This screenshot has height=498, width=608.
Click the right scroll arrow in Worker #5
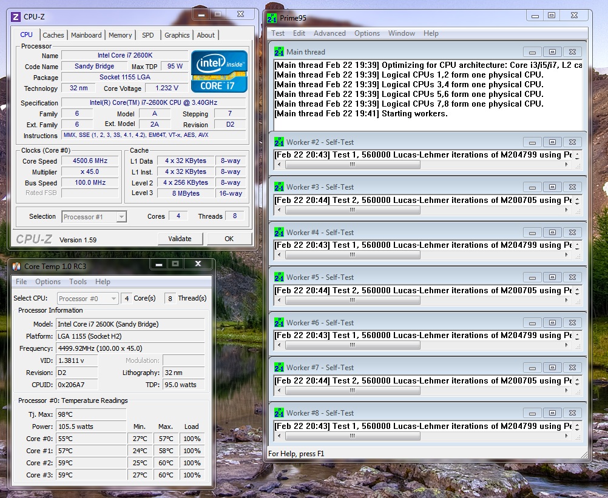pyautogui.click(x=567, y=300)
